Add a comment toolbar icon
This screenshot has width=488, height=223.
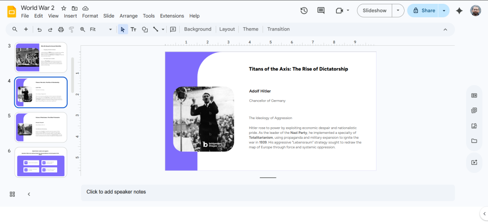click(173, 29)
